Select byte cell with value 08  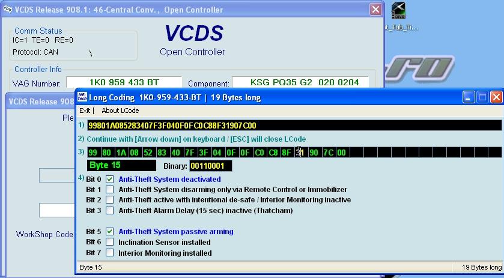[x=135, y=153]
